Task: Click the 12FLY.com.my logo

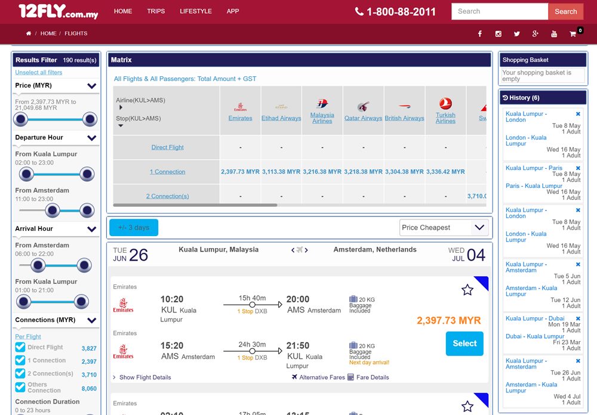Action: point(59,11)
